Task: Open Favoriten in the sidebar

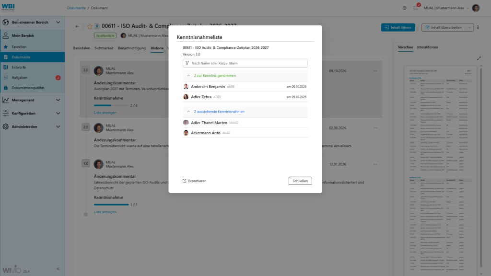Action: (x=33, y=47)
